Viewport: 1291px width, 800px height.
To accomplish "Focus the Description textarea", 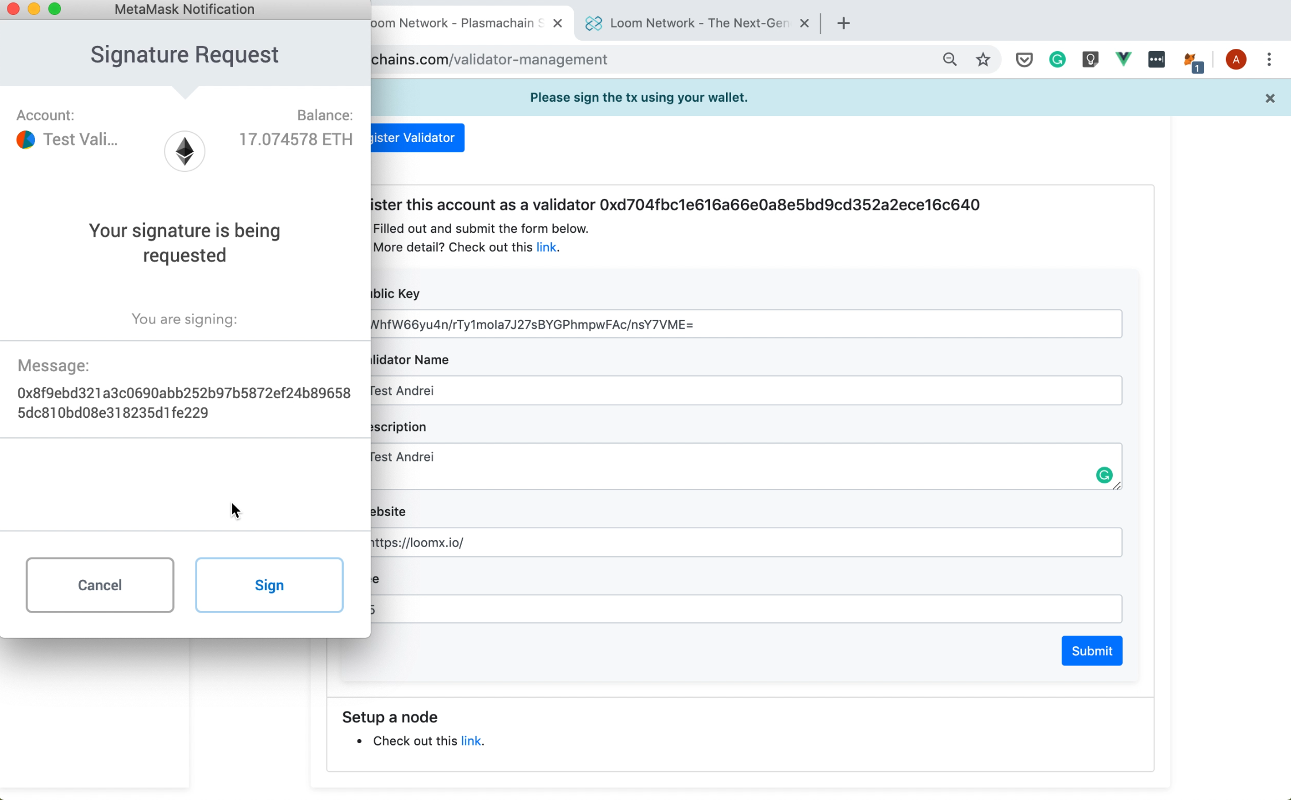I will coord(746,466).
